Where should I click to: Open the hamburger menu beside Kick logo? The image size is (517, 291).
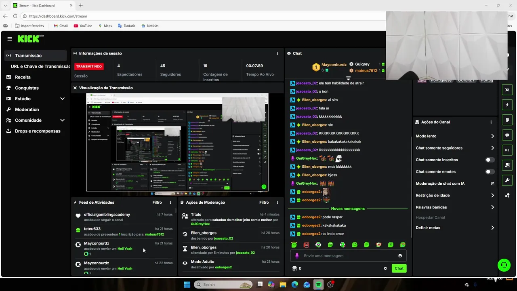tap(10, 39)
